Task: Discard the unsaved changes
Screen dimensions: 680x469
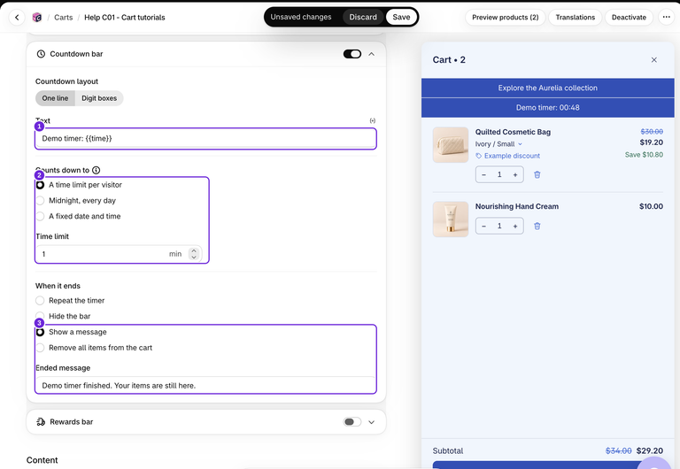Action: [x=363, y=18]
